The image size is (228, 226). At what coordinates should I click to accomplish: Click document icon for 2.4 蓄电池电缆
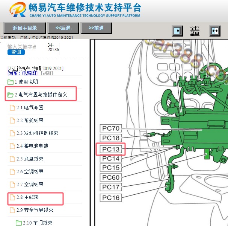[x=12, y=146]
